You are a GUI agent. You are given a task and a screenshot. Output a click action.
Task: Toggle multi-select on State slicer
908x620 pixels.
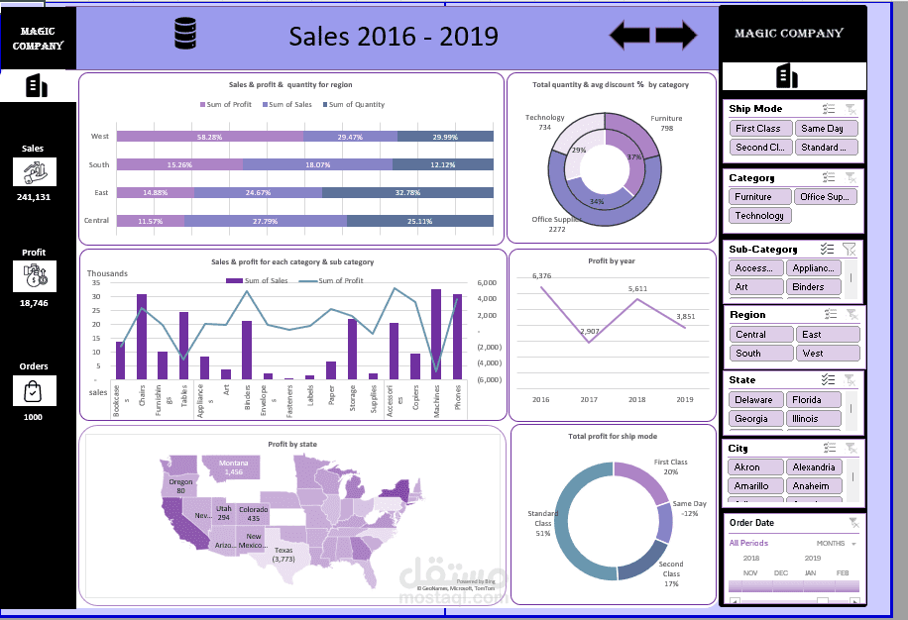pyautogui.click(x=828, y=379)
